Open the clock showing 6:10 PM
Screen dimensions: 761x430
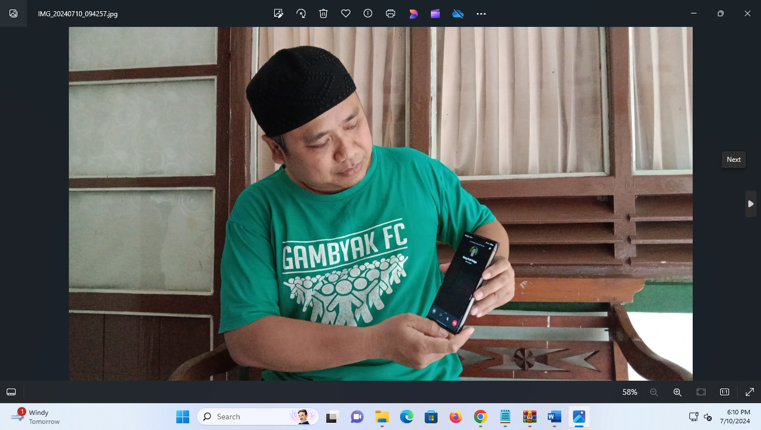coord(735,417)
